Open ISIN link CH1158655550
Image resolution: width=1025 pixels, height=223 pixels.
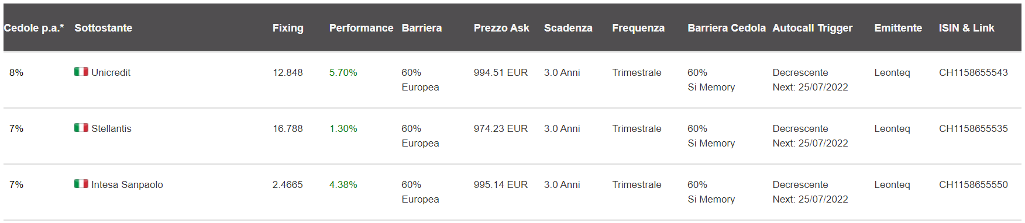(974, 184)
